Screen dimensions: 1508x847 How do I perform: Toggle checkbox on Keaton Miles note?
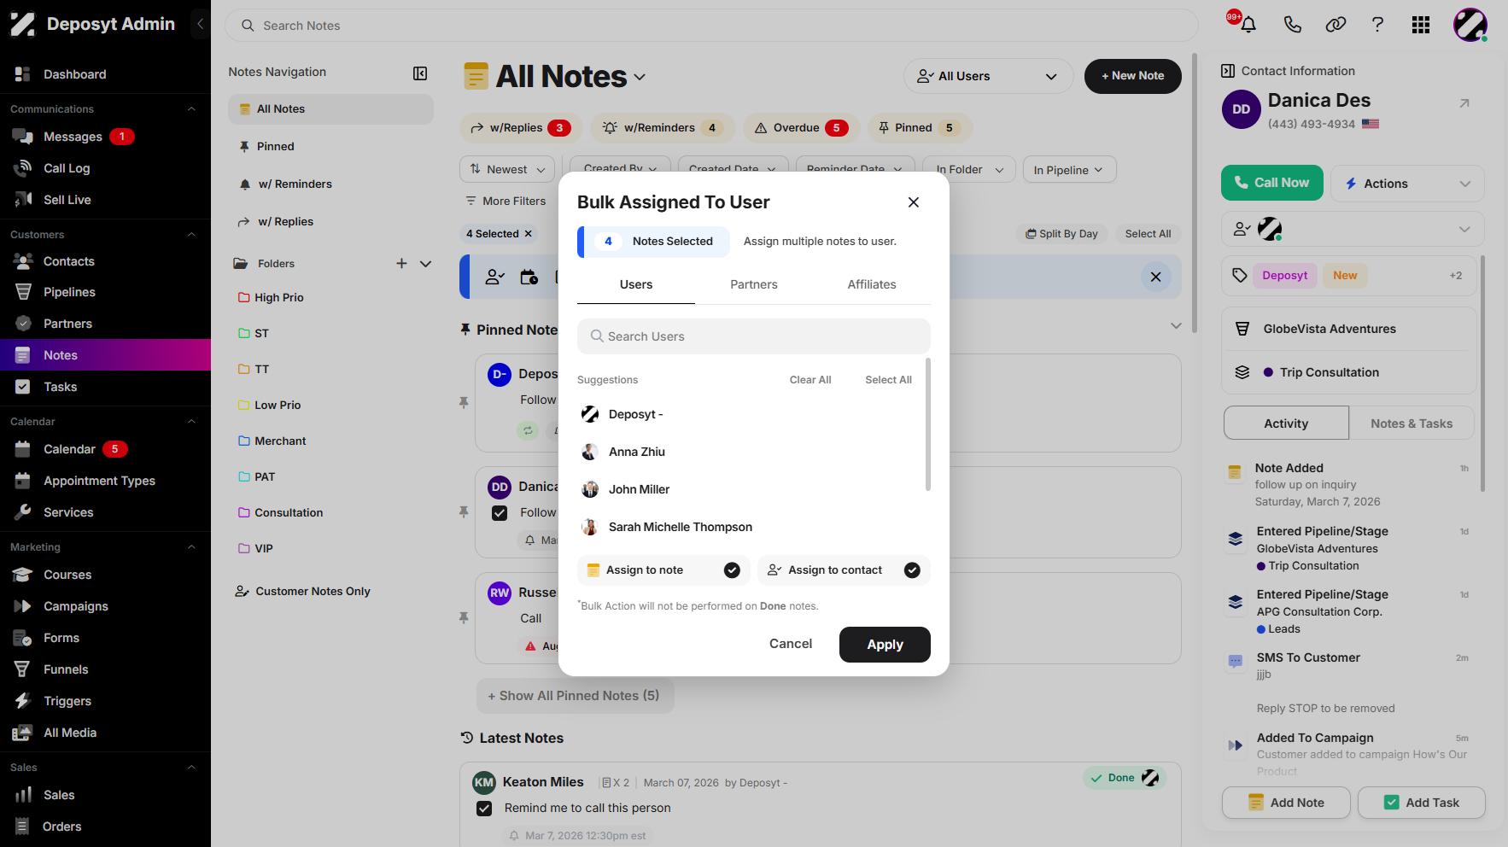484,809
